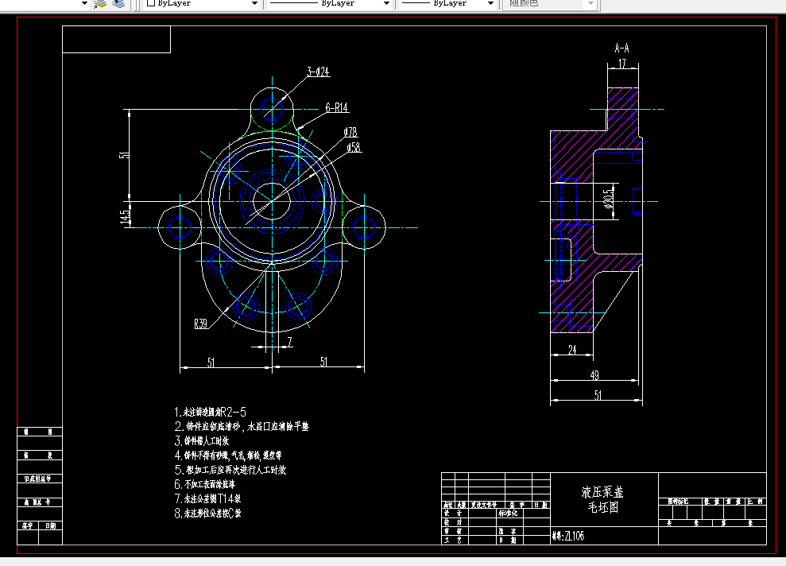The width and height of the screenshot is (786, 566).
Task: Select the R39 radius dimension text
Action: 200,324
